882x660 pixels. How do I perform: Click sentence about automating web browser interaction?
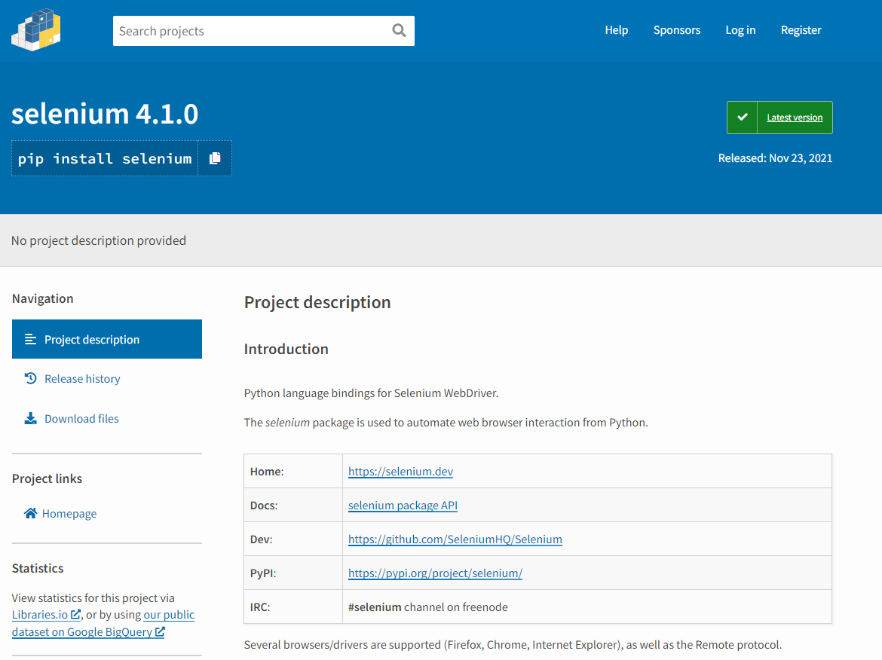point(446,422)
